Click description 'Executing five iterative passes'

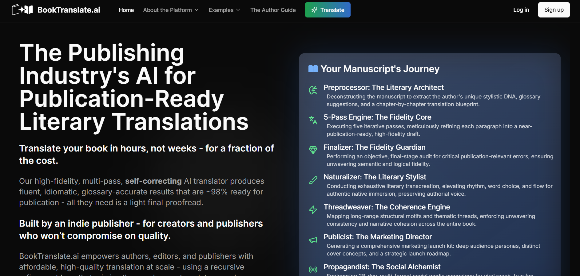click(x=429, y=130)
